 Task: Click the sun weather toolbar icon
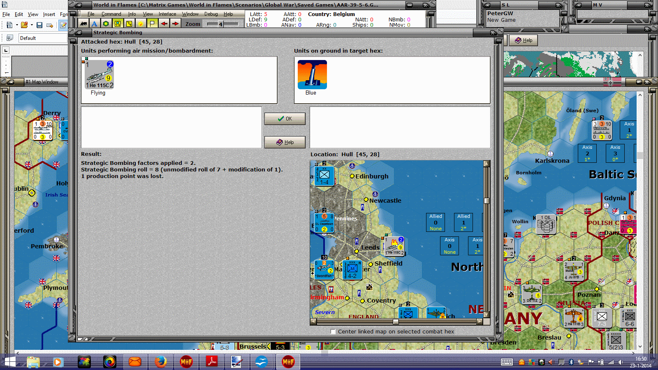(141, 23)
